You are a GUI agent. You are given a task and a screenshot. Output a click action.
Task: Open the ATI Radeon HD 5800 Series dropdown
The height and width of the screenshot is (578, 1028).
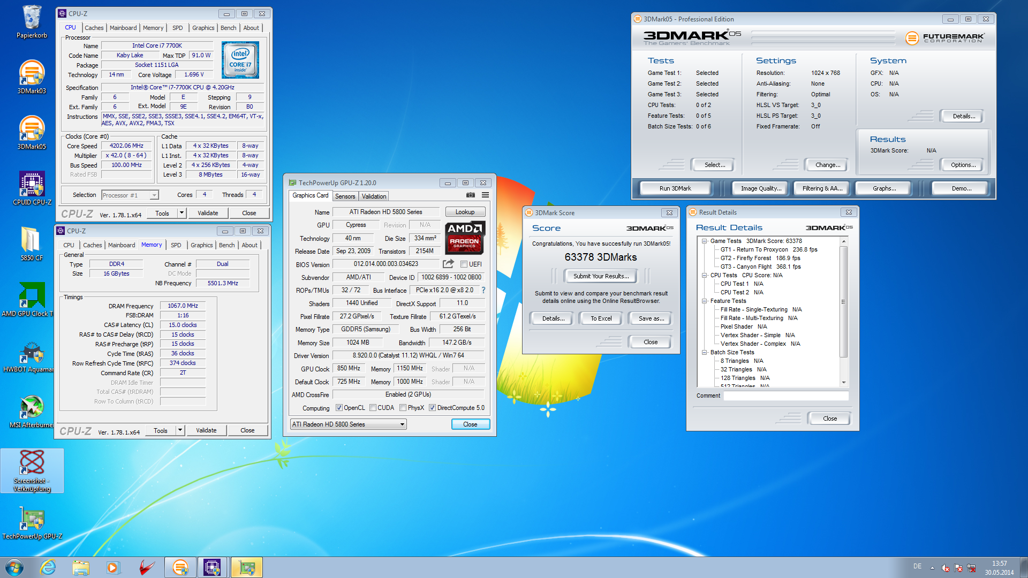click(349, 424)
